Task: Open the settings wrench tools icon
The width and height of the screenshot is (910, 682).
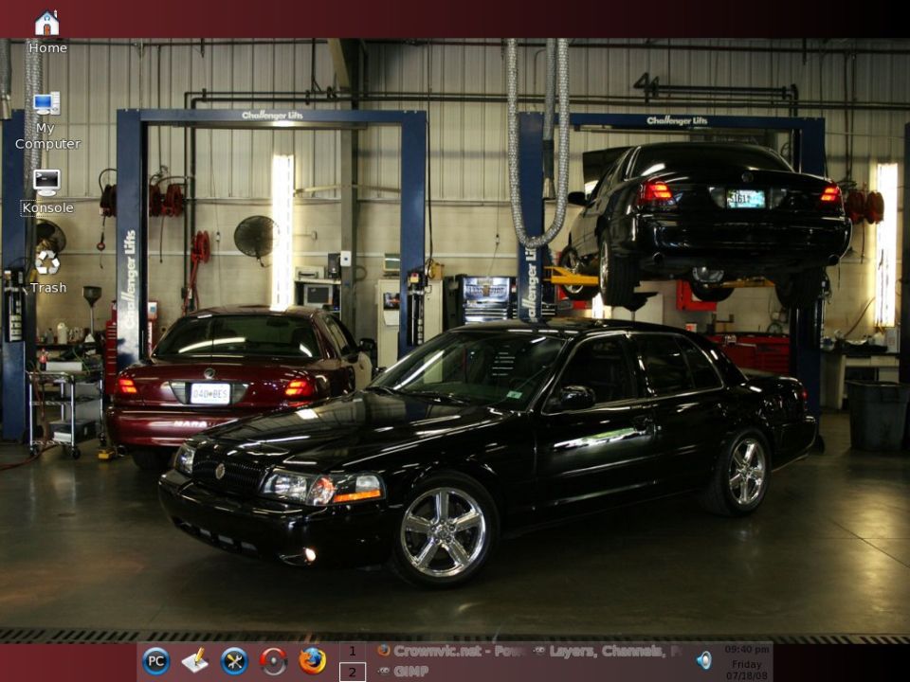Action: [234, 661]
